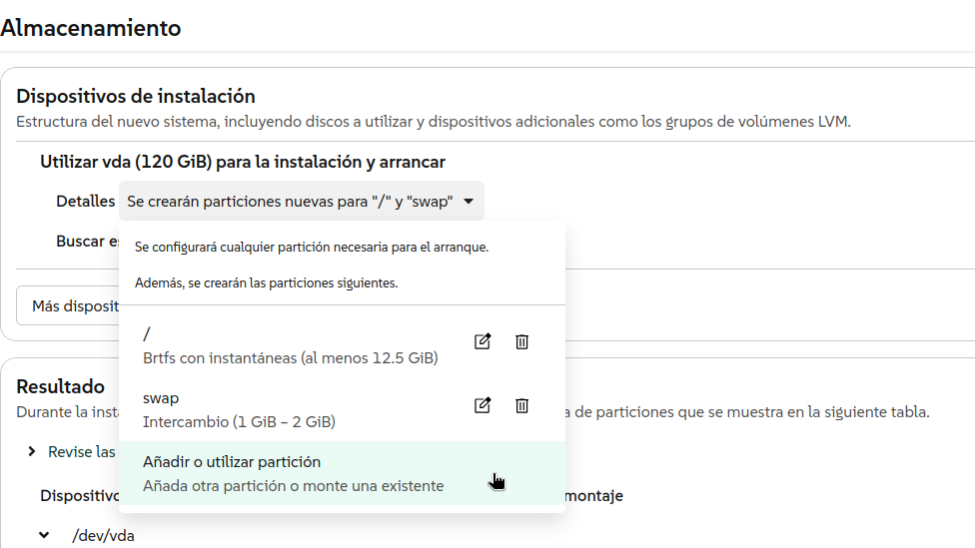Edit the swap partition settings
Viewport: 975px width, 548px height.
483,405
